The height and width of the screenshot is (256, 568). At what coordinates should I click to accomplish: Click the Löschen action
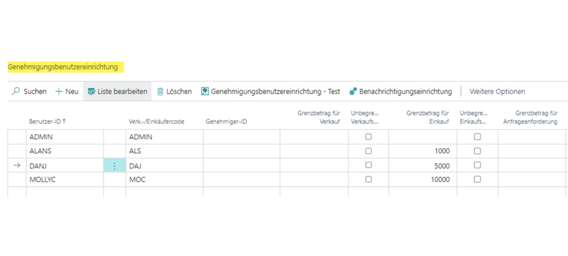174,92
